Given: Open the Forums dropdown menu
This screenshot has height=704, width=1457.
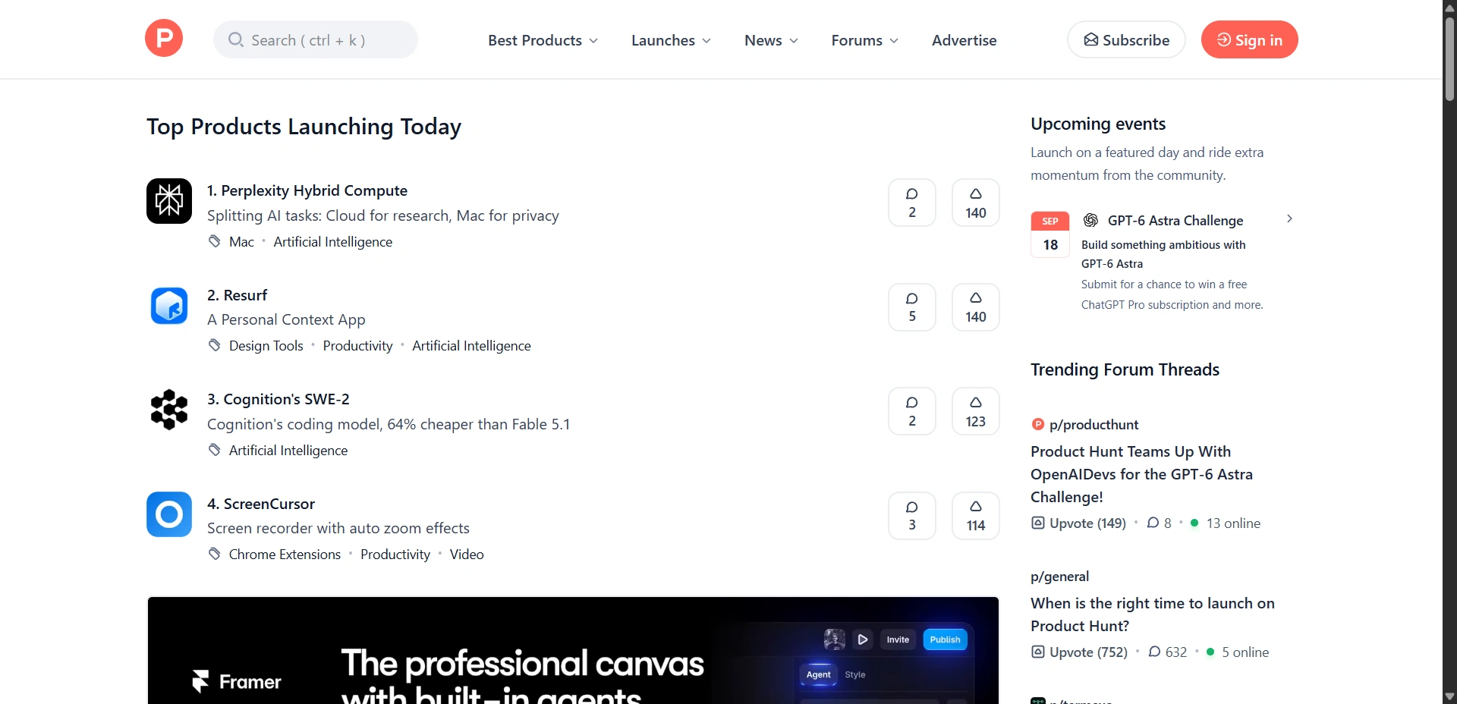Looking at the screenshot, I should [864, 40].
